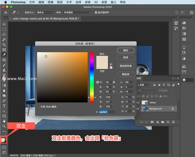Image resolution: width=195 pixels, height=157 pixels.
Task: Select the Type tool
Action: [4, 106]
